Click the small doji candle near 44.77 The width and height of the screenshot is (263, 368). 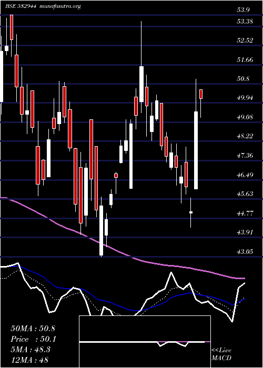[191, 212]
